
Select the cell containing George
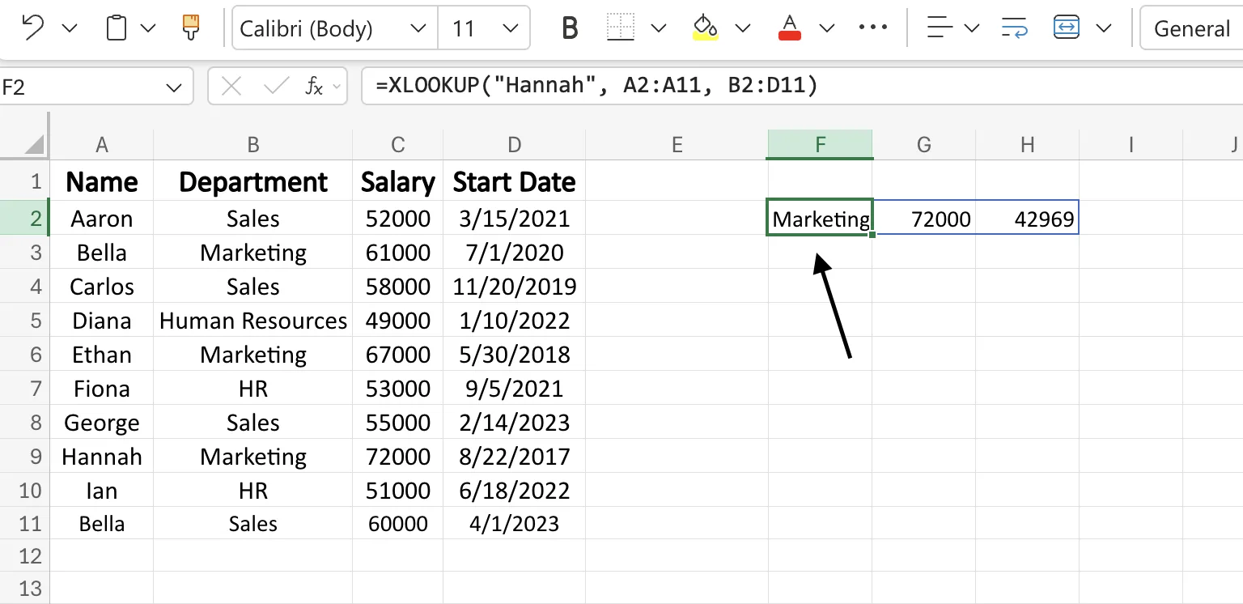click(101, 423)
